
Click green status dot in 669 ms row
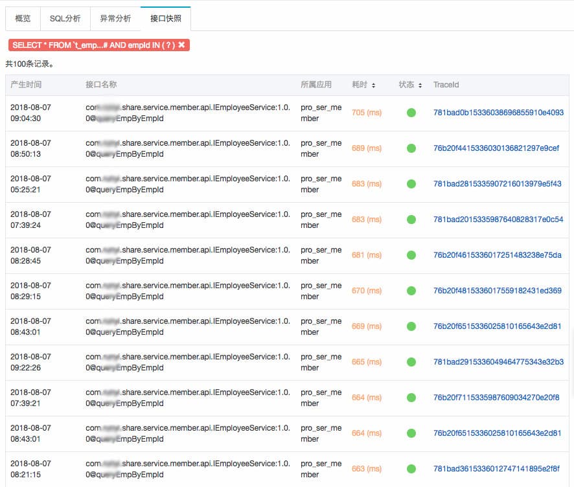coord(411,326)
